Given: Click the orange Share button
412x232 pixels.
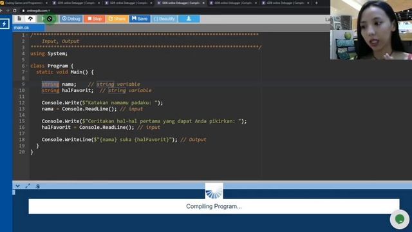Looking at the screenshot, I should click(x=117, y=19).
